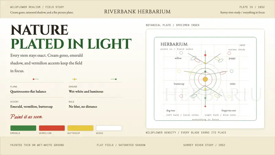Click the white circle beside the willow label

click(181, 53)
